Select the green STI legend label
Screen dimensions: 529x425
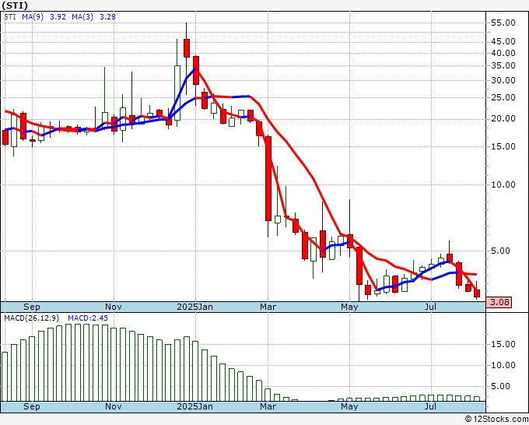click(x=10, y=16)
